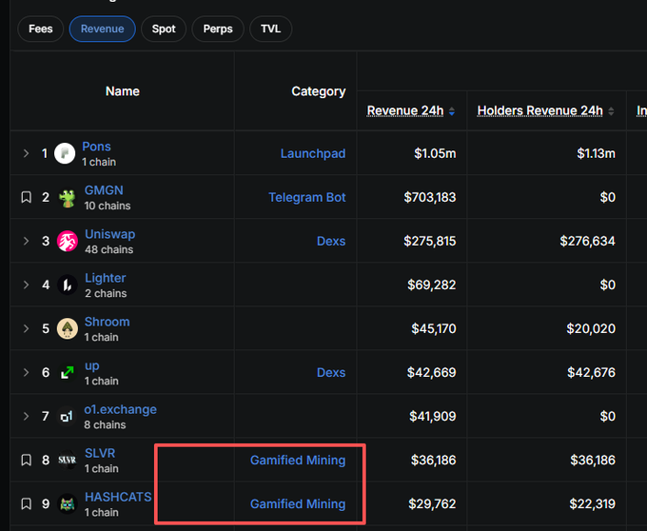Select the $42,676 holders revenue cell
647x531 pixels.
click(591, 372)
